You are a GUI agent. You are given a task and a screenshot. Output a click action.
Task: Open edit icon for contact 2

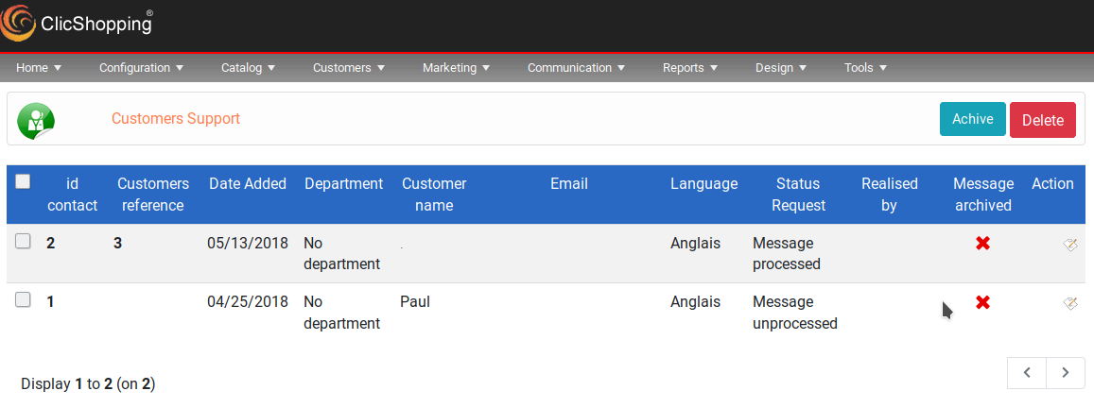click(x=1069, y=244)
